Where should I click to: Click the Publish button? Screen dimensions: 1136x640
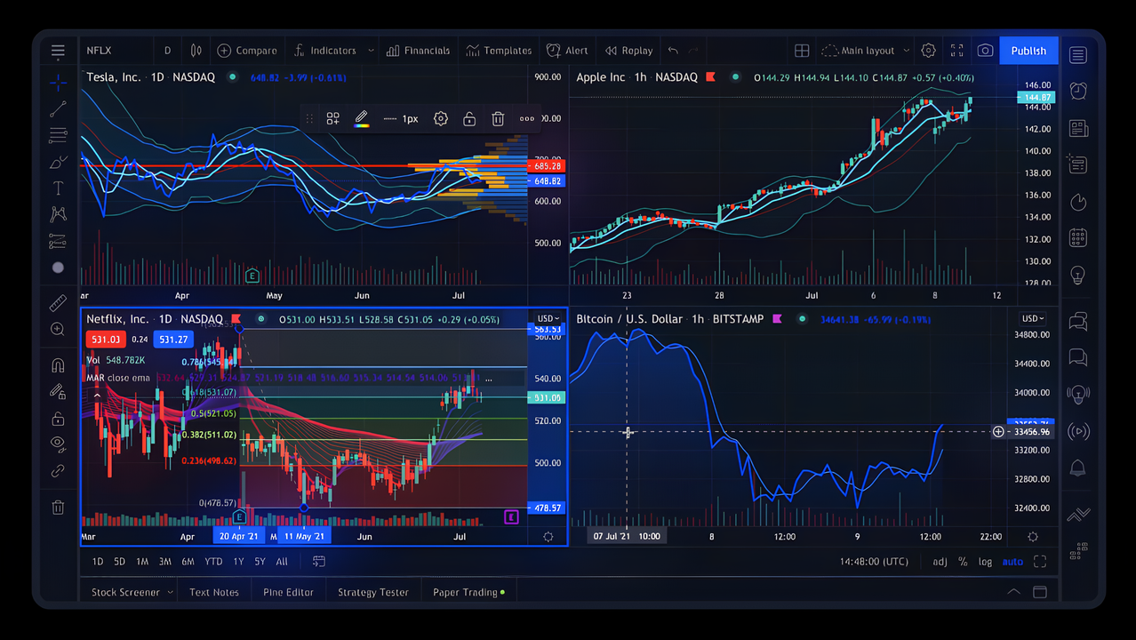pyautogui.click(x=1028, y=51)
